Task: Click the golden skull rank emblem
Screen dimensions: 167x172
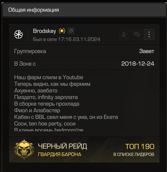Action: (24, 150)
